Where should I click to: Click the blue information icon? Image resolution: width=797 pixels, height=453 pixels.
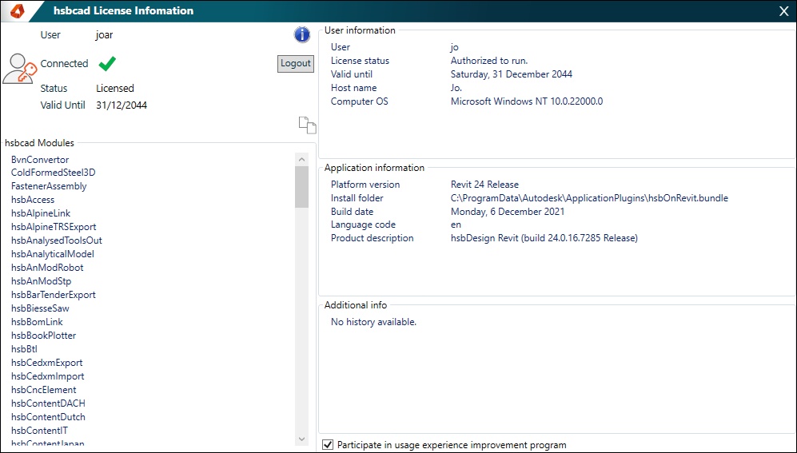302,34
